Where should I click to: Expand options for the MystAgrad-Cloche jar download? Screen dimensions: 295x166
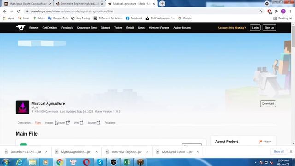198,152
